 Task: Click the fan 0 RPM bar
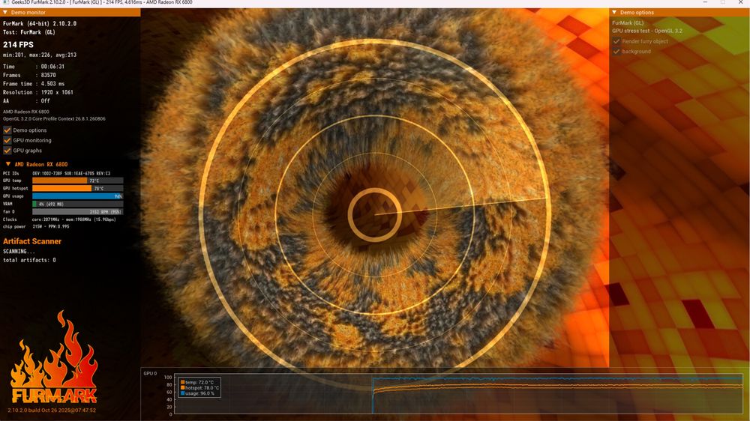click(x=77, y=212)
